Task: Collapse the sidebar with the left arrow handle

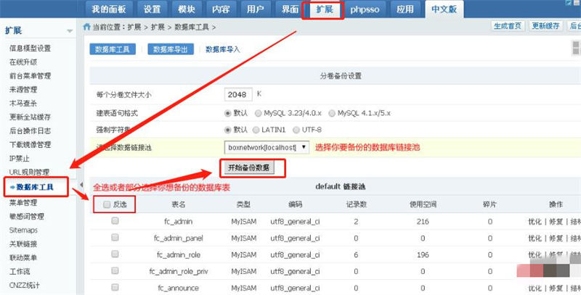Action: click(x=81, y=185)
